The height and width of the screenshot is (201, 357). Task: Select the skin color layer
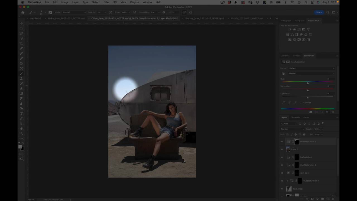pyautogui.click(x=305, y=173)
